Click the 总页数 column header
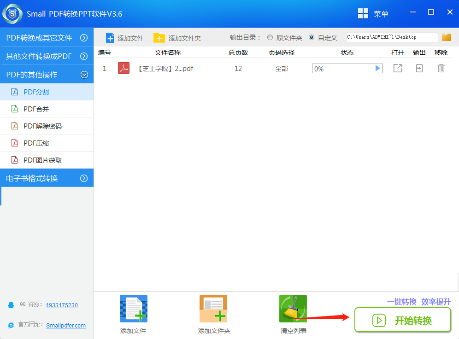This screenshot has height=339, width=459. [238, 53]
